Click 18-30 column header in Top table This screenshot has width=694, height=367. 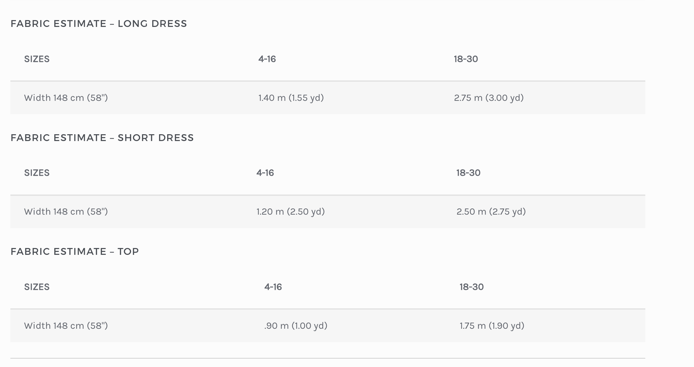pyautogui.click(x=471, y=287)
